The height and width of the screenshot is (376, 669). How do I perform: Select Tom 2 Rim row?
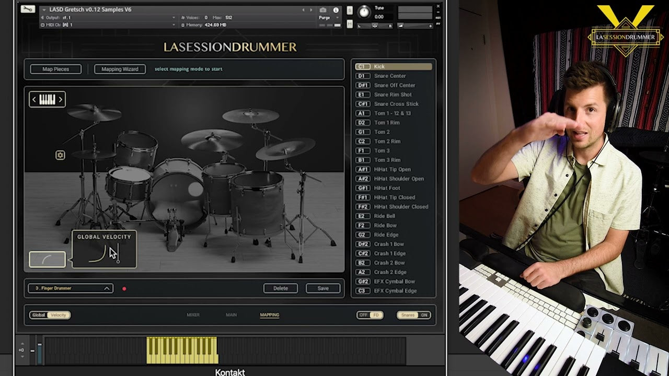pyautogui.click(x=394, y=142)
